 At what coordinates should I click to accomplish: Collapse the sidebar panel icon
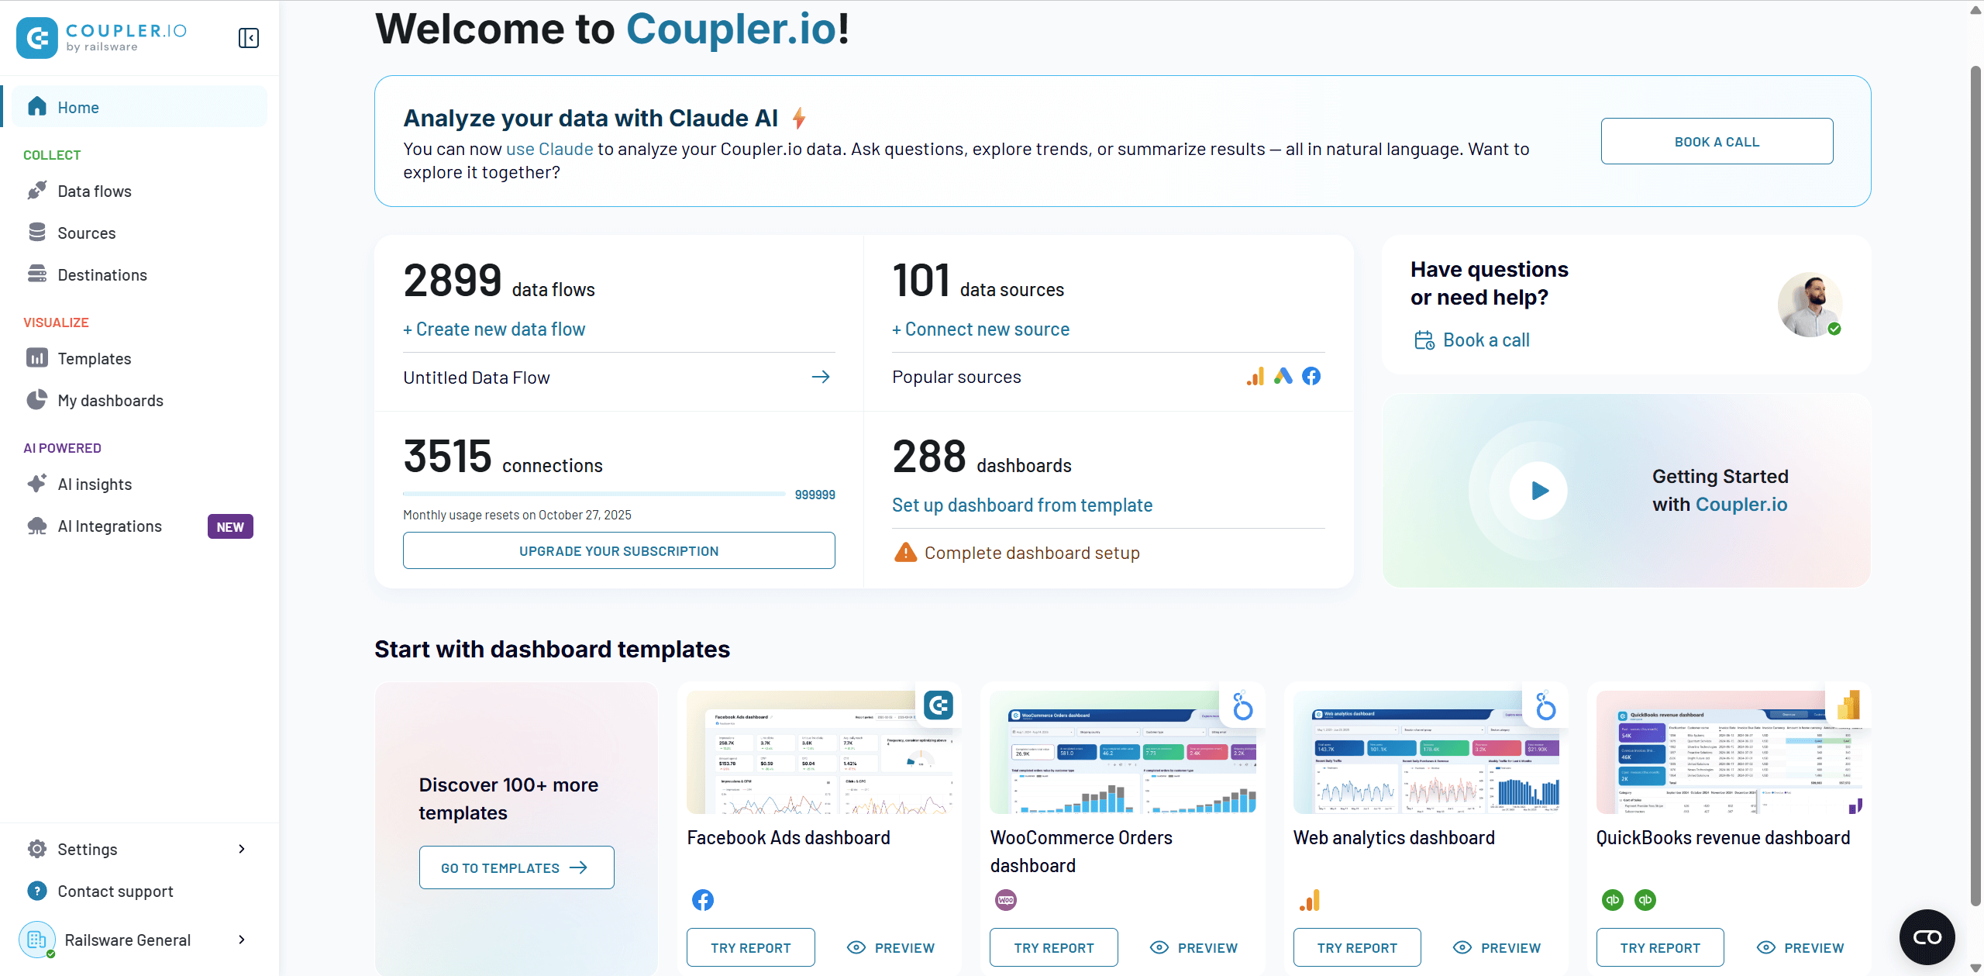248,38
